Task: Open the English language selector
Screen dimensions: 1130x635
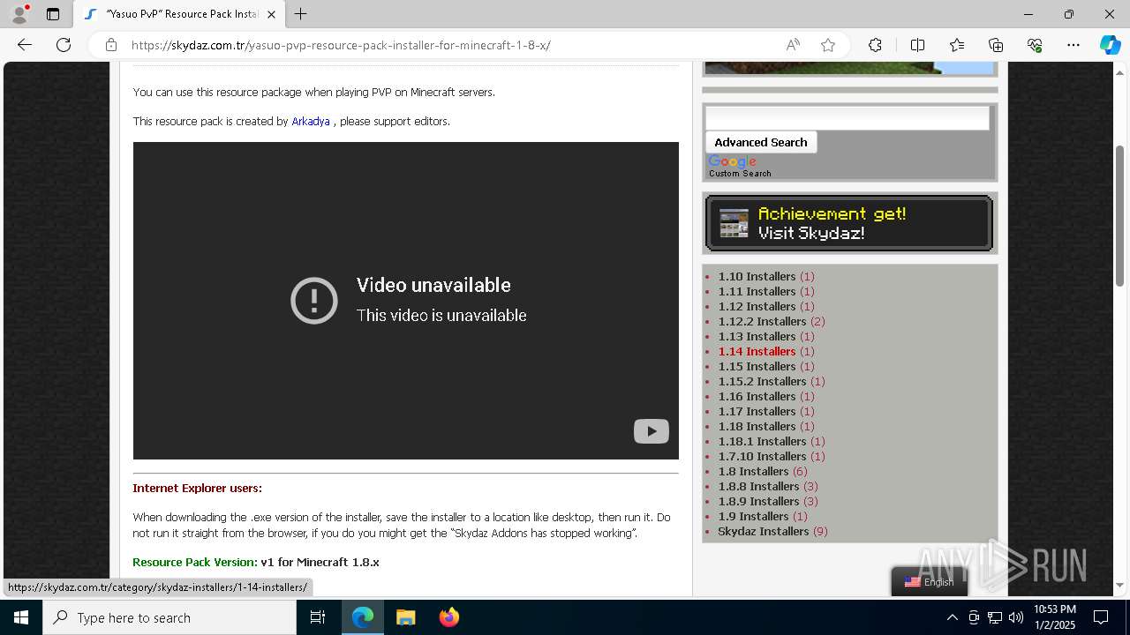Action: click(x=930, y=582)
